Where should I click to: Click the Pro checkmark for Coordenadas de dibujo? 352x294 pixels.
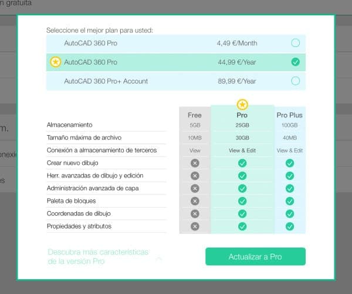pos(242,213)
